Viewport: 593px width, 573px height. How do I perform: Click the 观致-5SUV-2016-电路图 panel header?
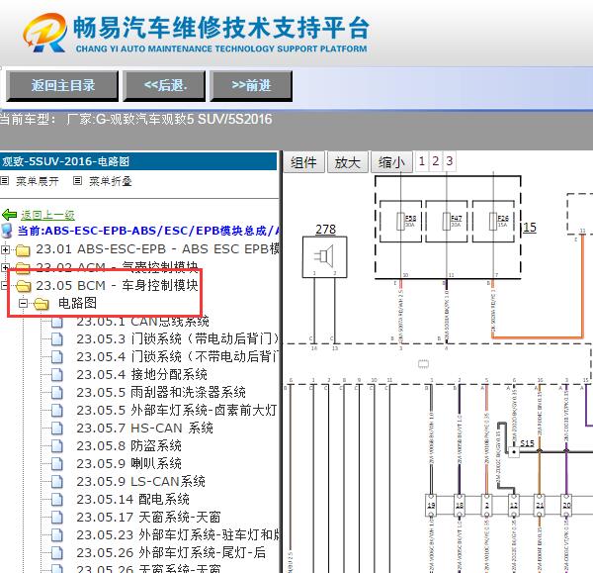click(x=138, y=161)
